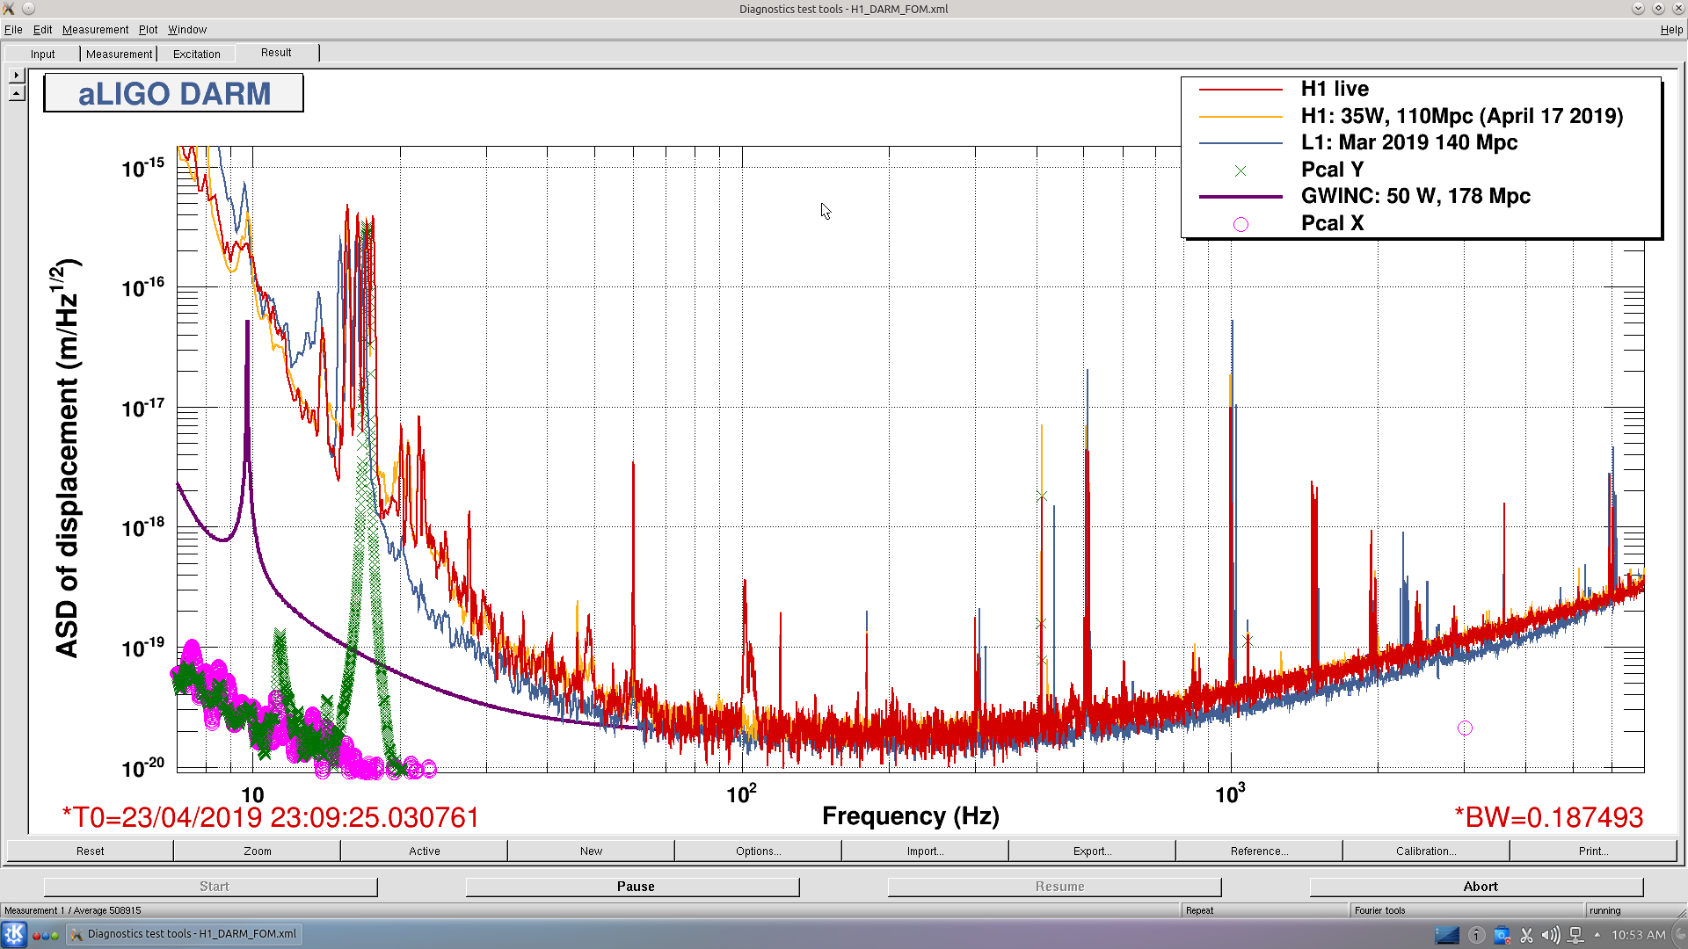
Task: Open the Calibration... dialog
Action: coord(1426,851)
